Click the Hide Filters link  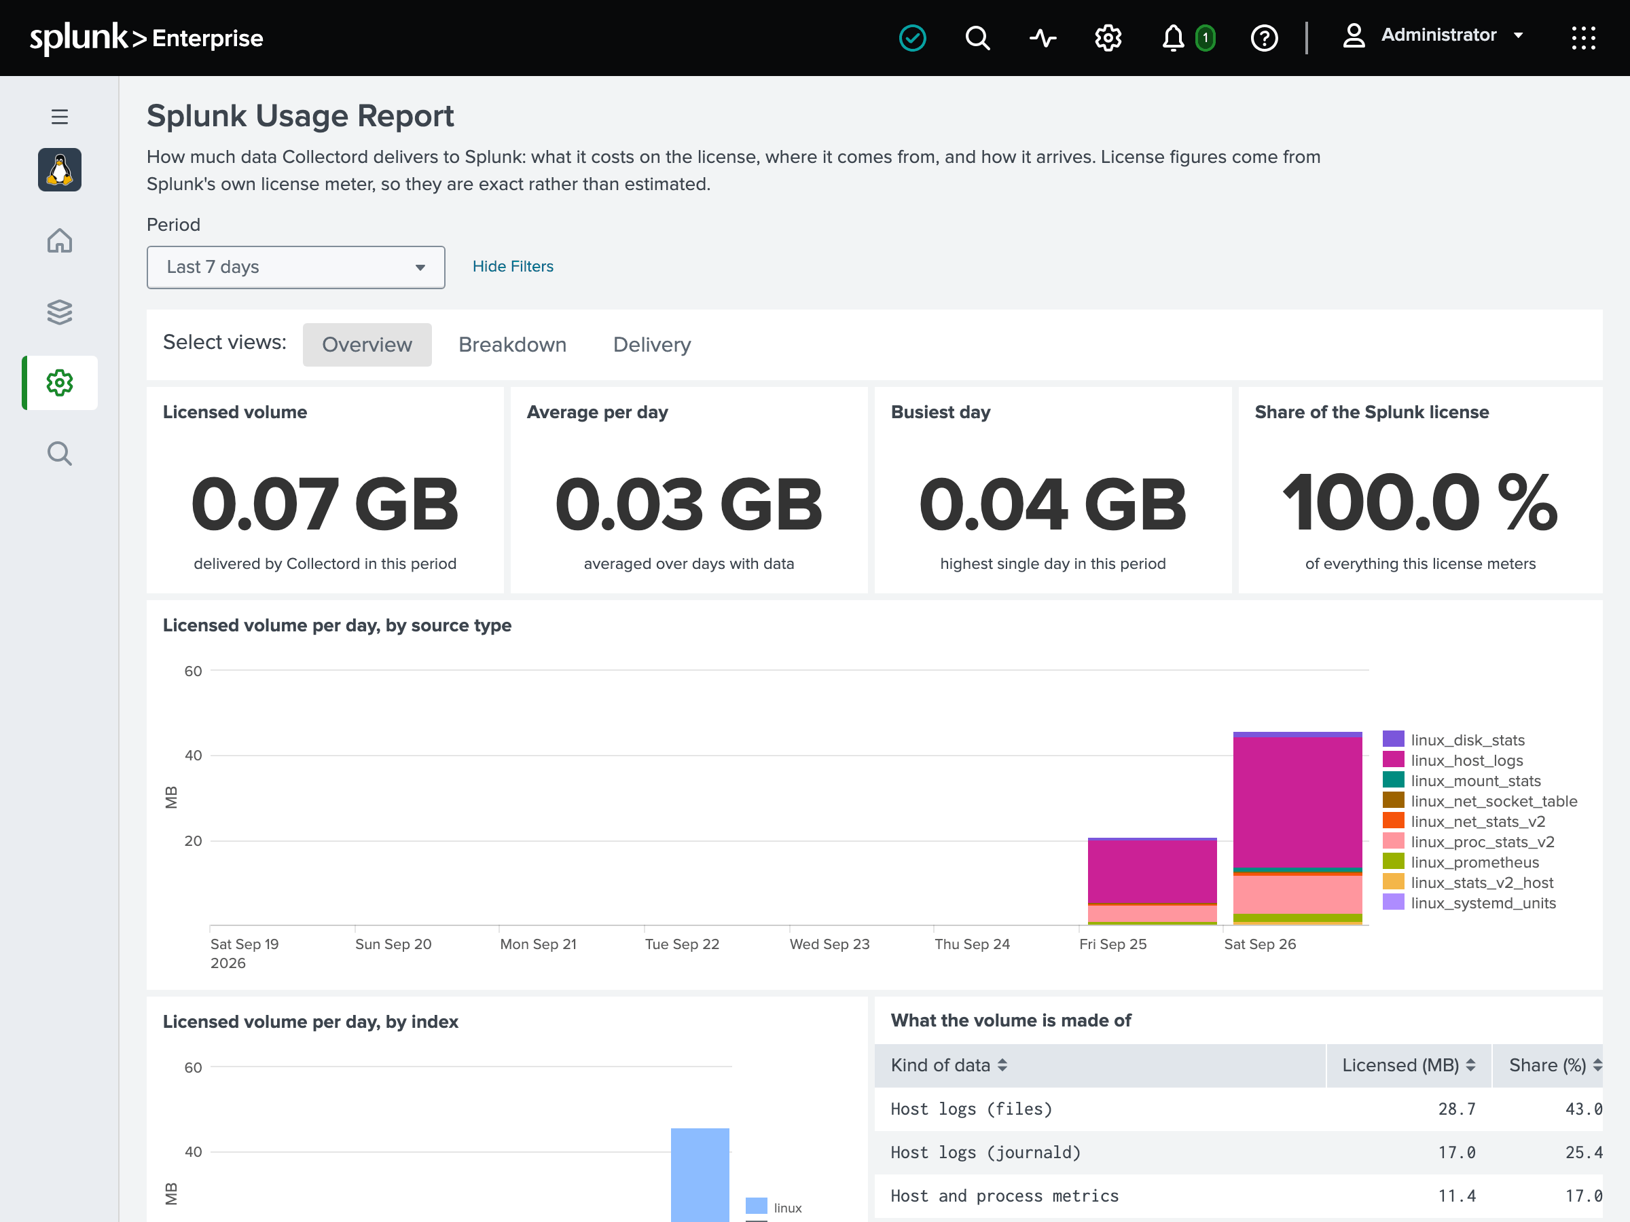tap(513, 267)
